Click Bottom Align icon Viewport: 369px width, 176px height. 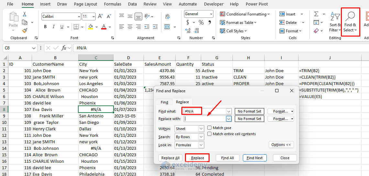coord(138,16)
